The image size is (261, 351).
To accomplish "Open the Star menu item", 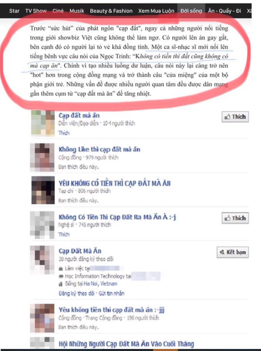I will click(14, 11).
